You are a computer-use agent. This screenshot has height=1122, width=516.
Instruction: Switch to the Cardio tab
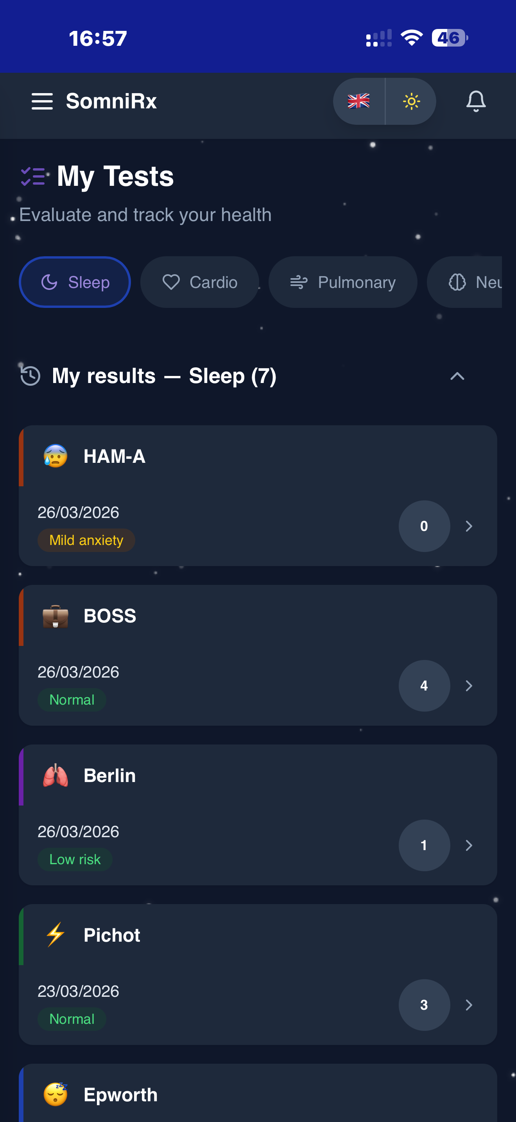pos(200,282)
